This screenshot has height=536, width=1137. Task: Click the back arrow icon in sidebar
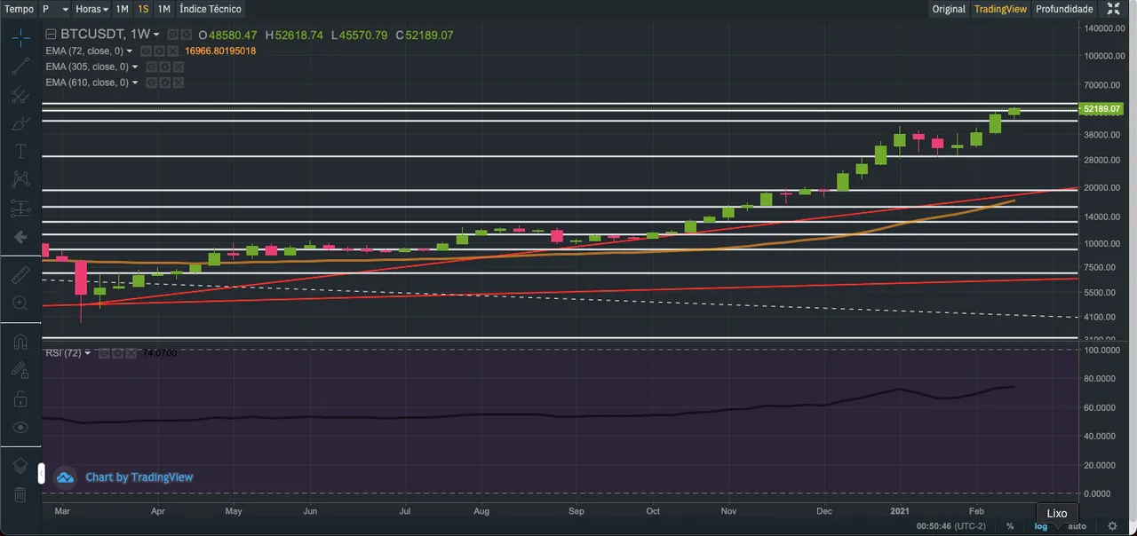(20, 237)
